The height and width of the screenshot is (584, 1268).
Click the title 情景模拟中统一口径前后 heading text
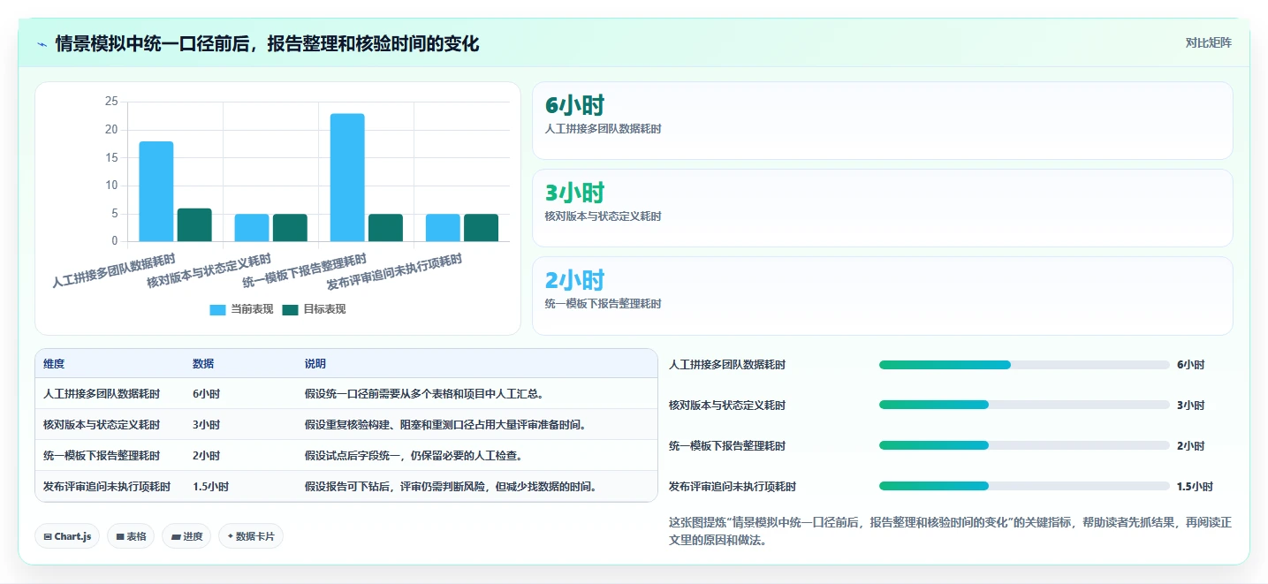[267, 43]
